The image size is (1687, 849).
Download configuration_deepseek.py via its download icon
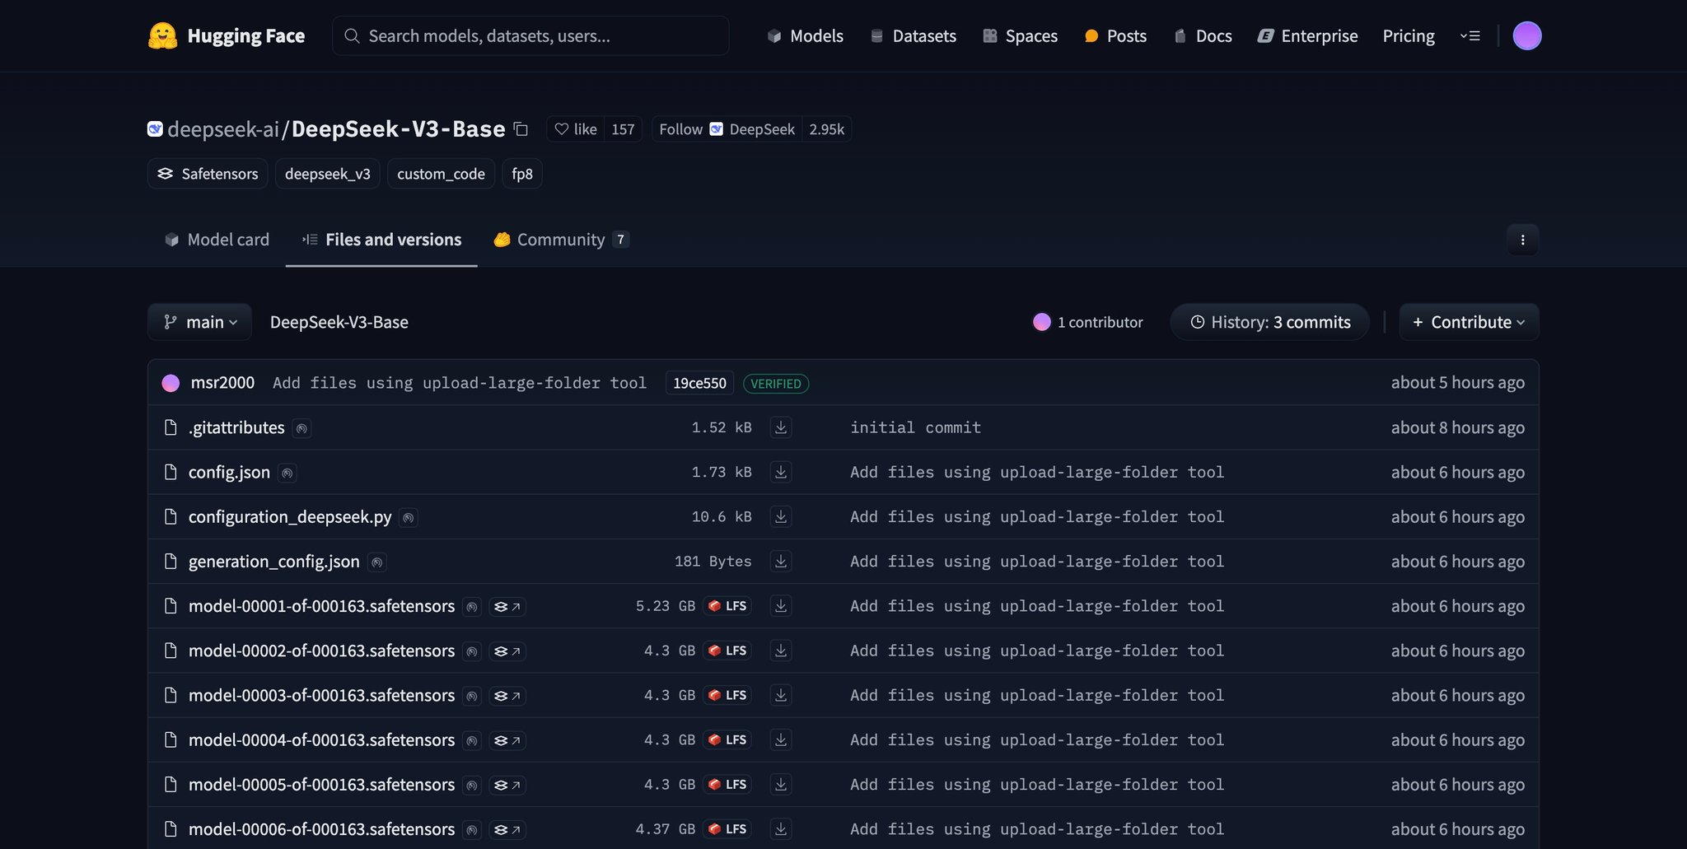[x=781, y=516]
